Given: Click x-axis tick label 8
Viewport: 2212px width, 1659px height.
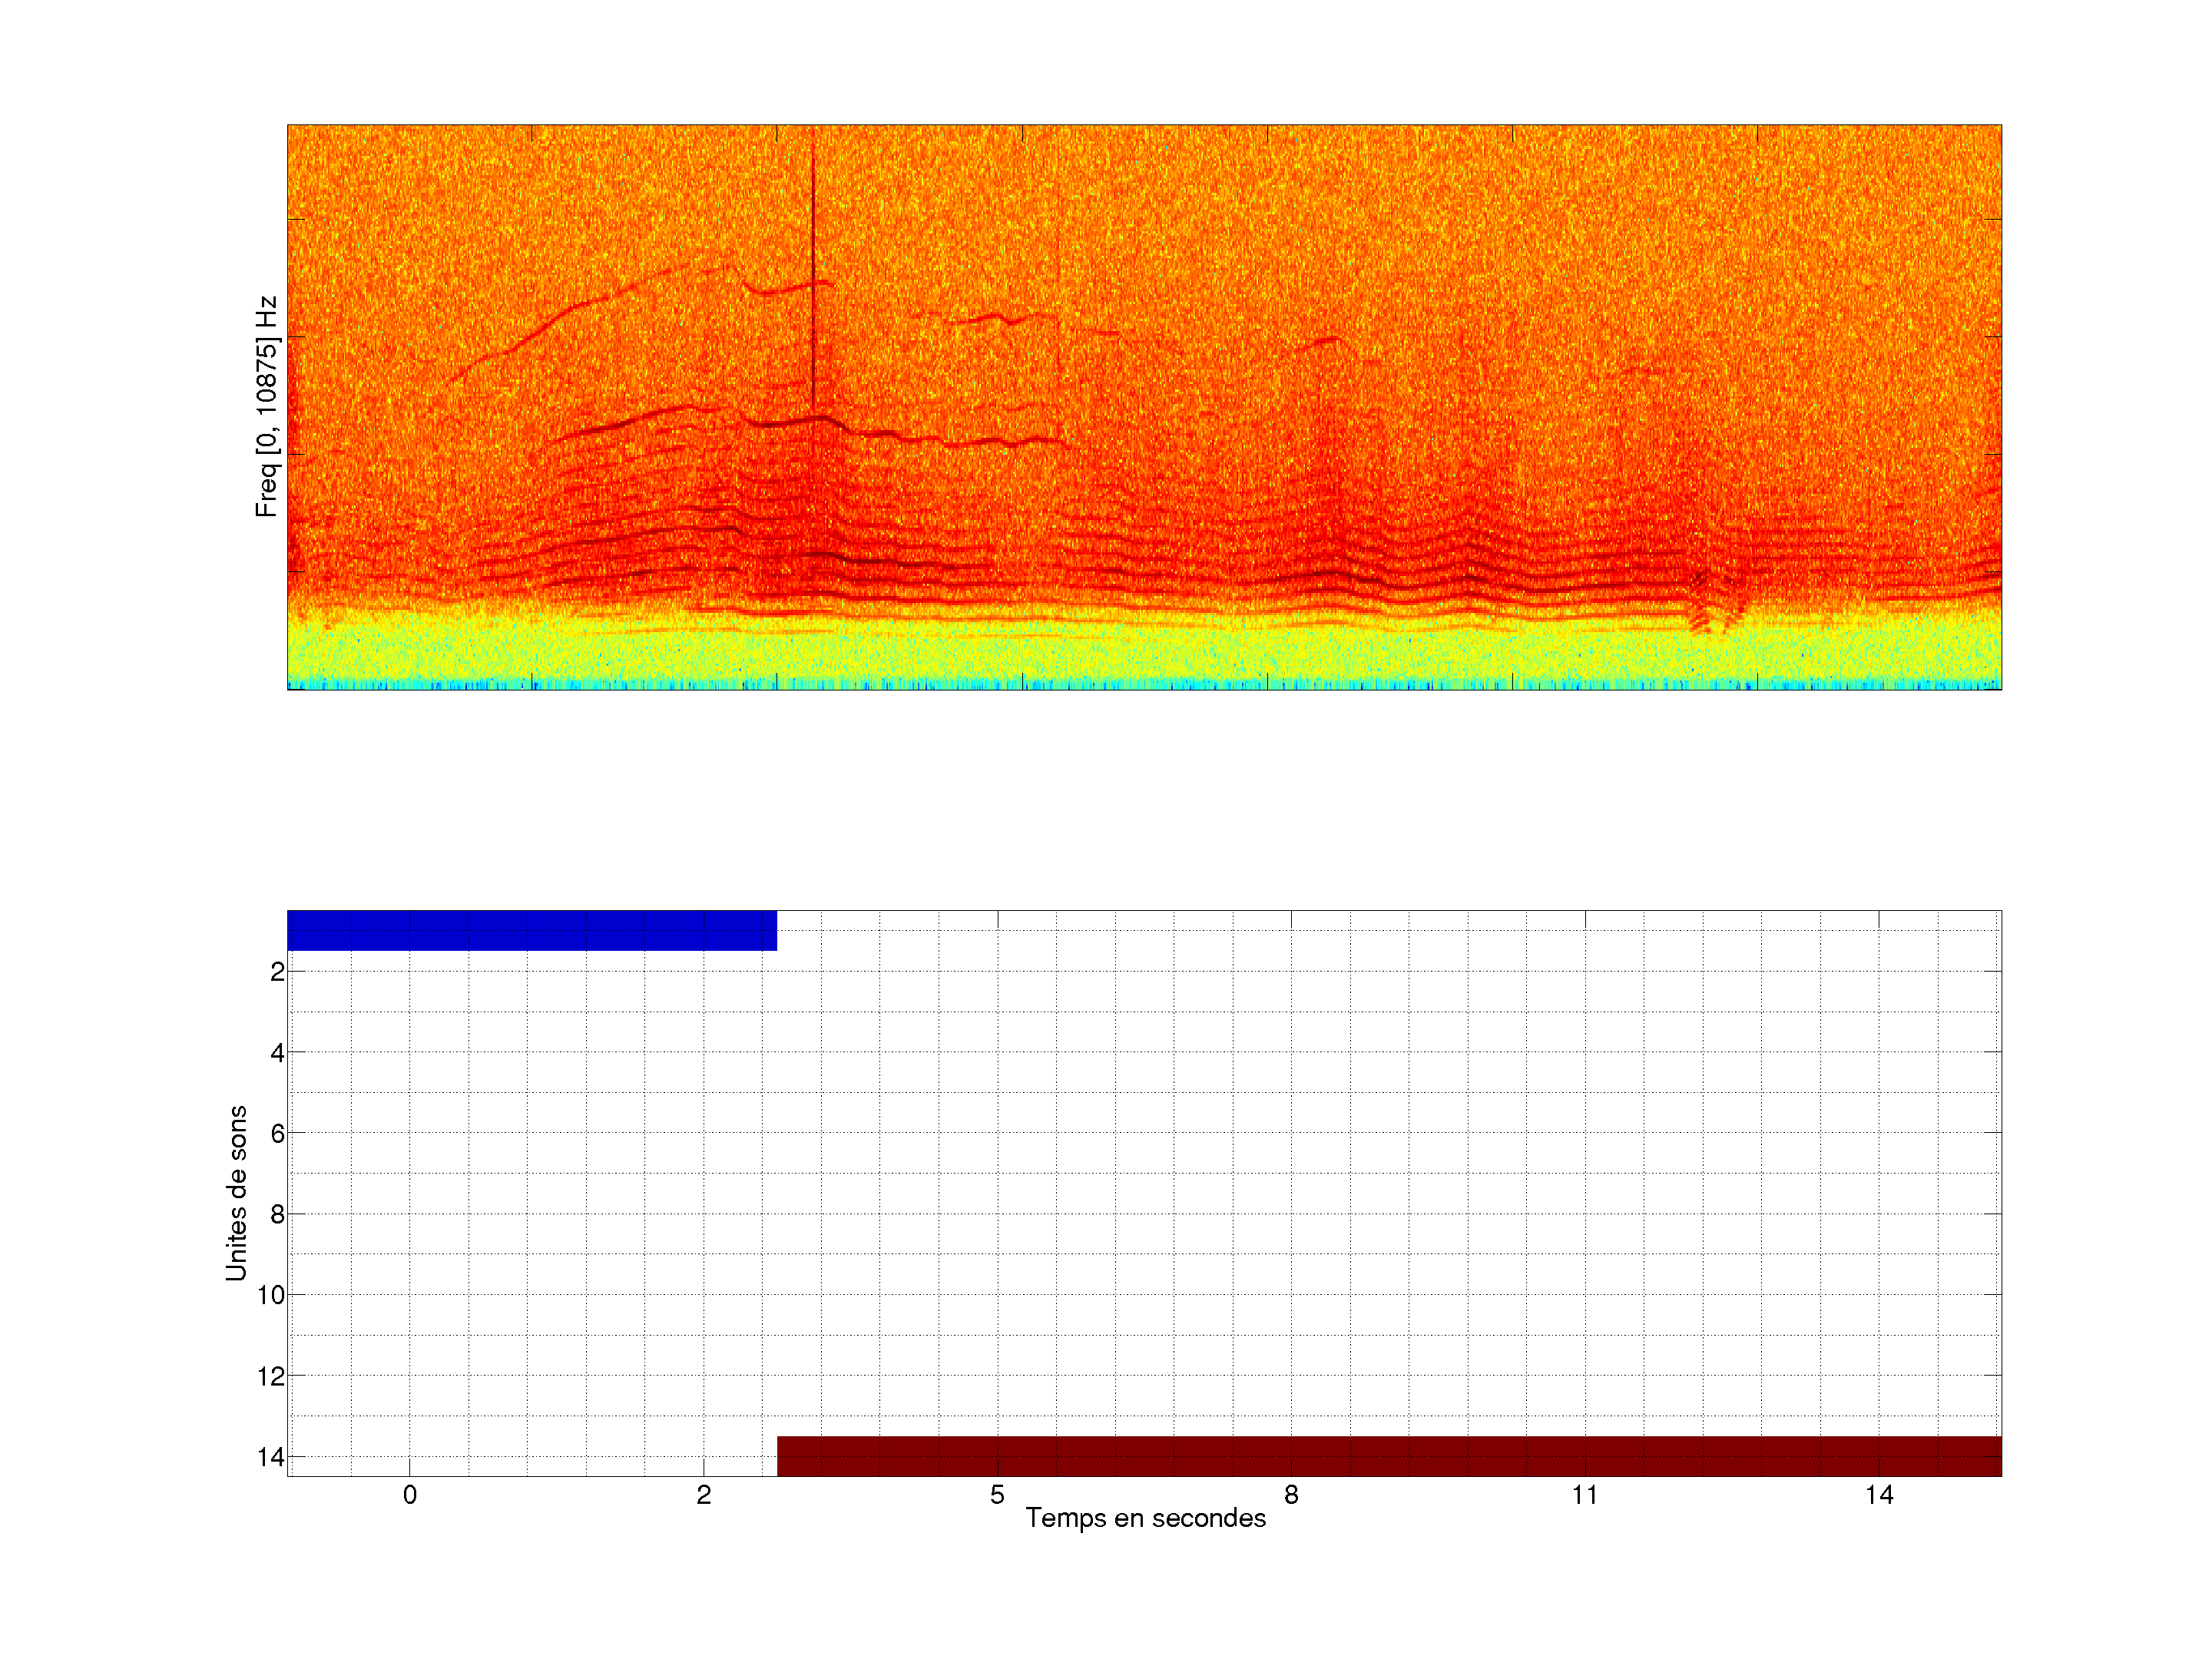Looking at the screenshot, I should tap(1291, 1495).
